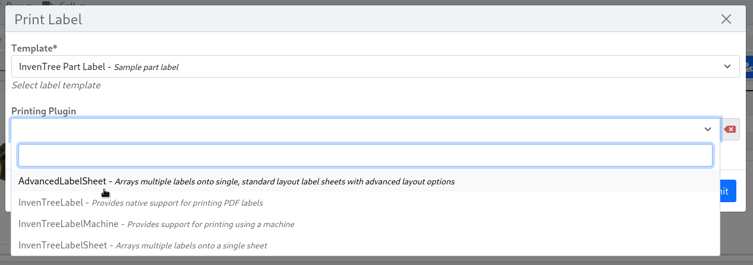Click the Printing Plugin chevron arrow

708,129
